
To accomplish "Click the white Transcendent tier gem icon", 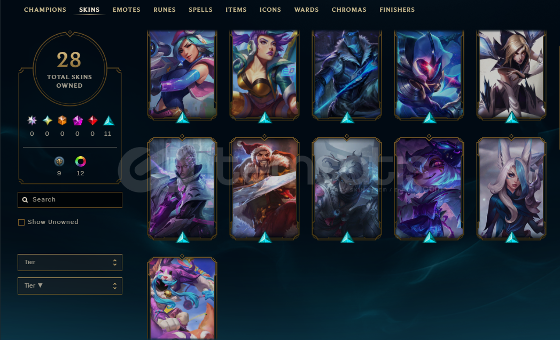I will point(32,120).
